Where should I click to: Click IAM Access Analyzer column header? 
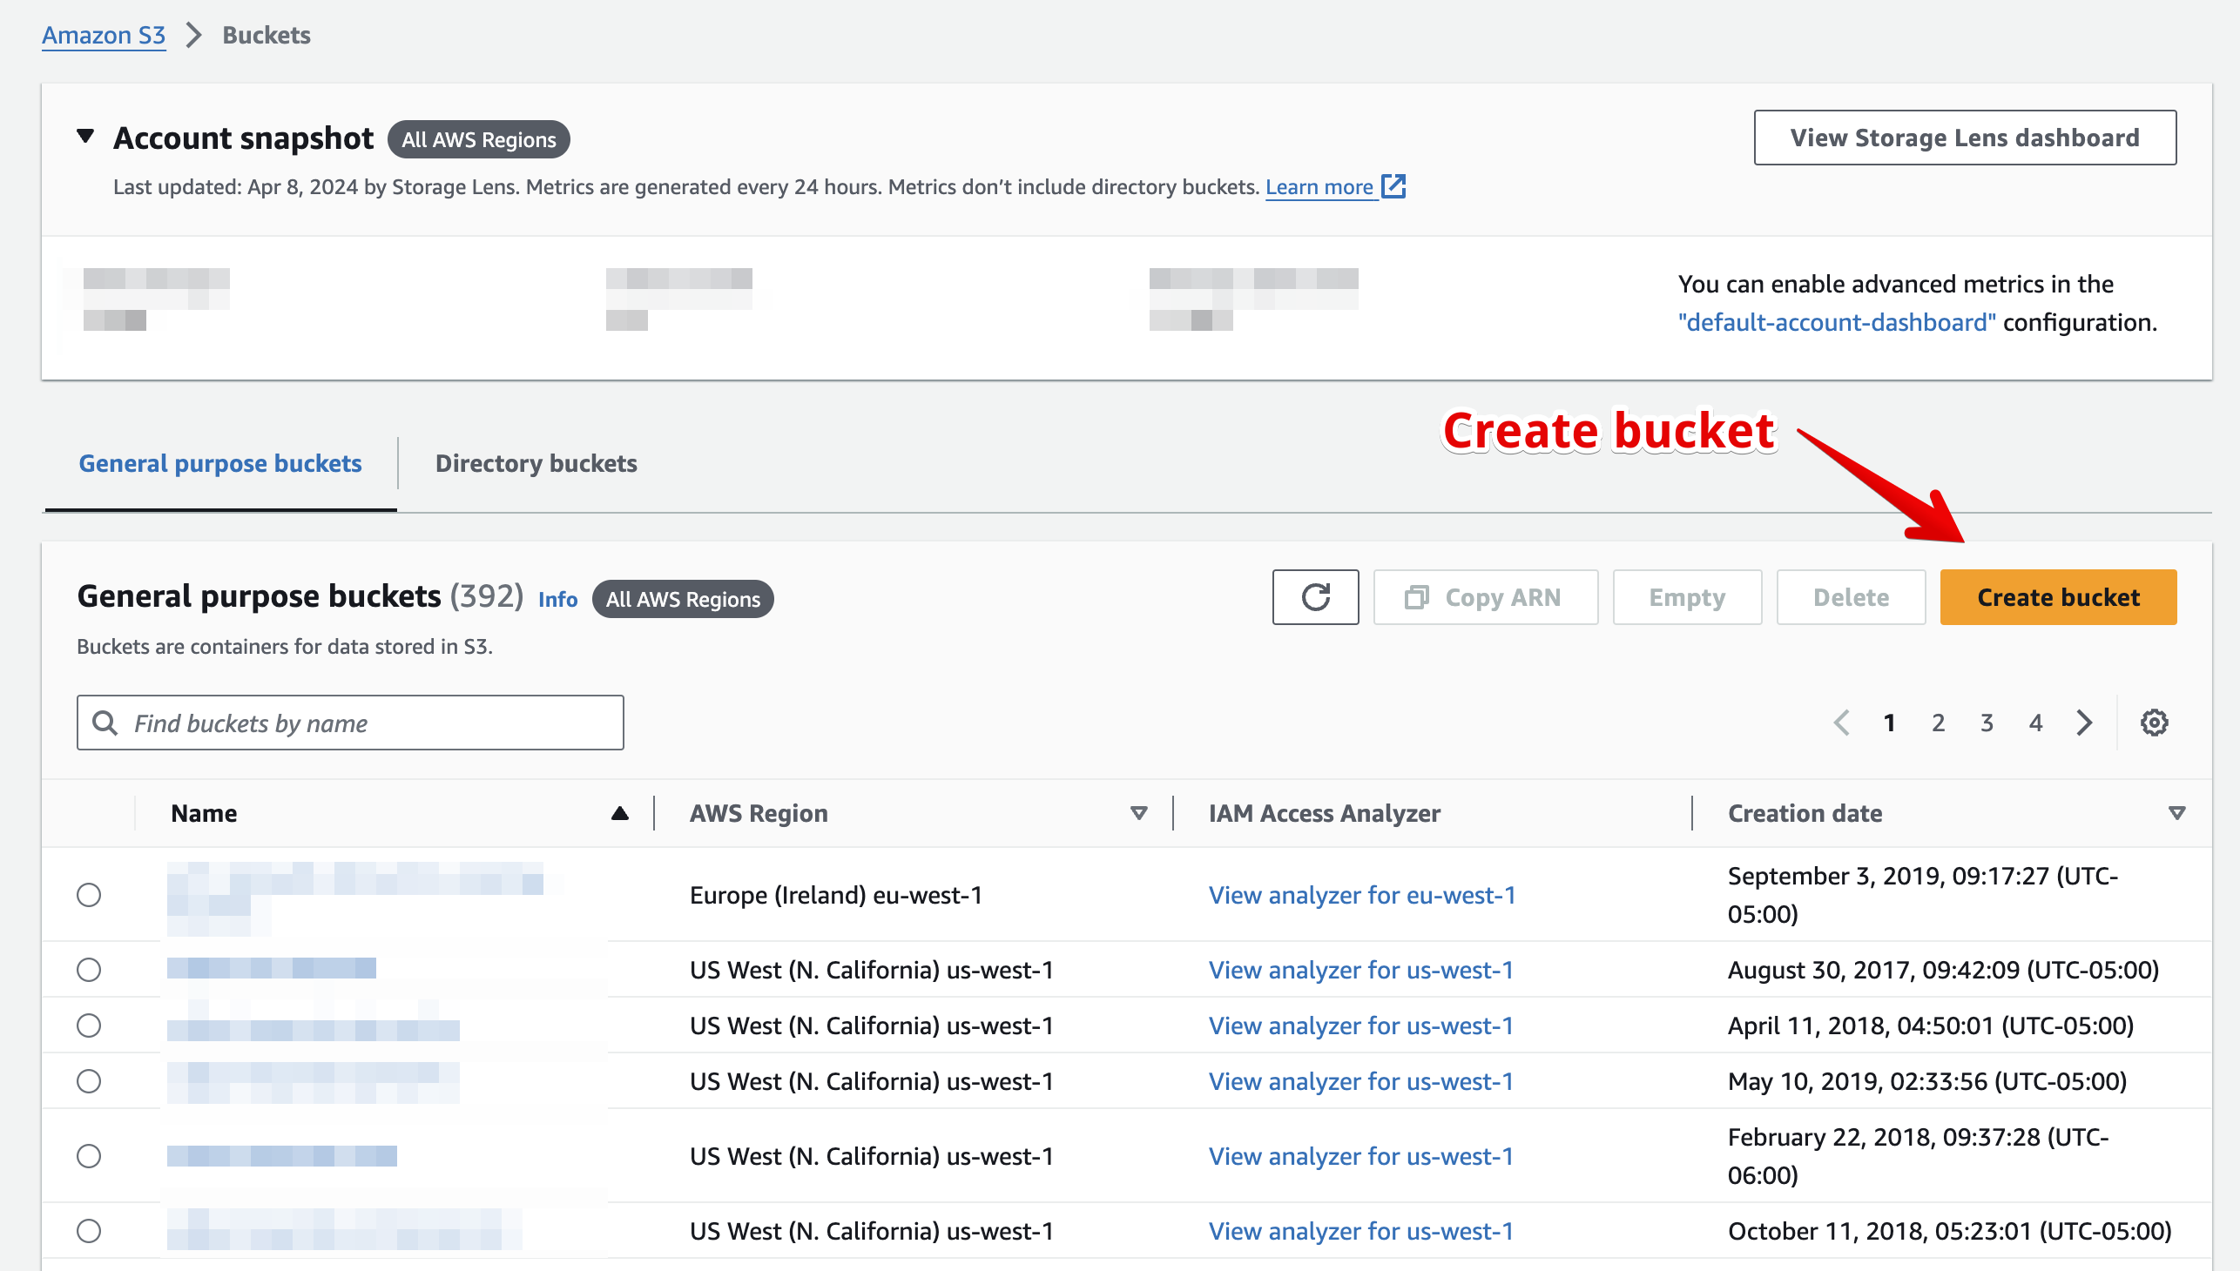pyautogui.click(x=1324, y=814)
